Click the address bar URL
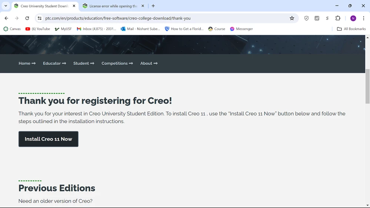370x208 pixels. [118, 18]
